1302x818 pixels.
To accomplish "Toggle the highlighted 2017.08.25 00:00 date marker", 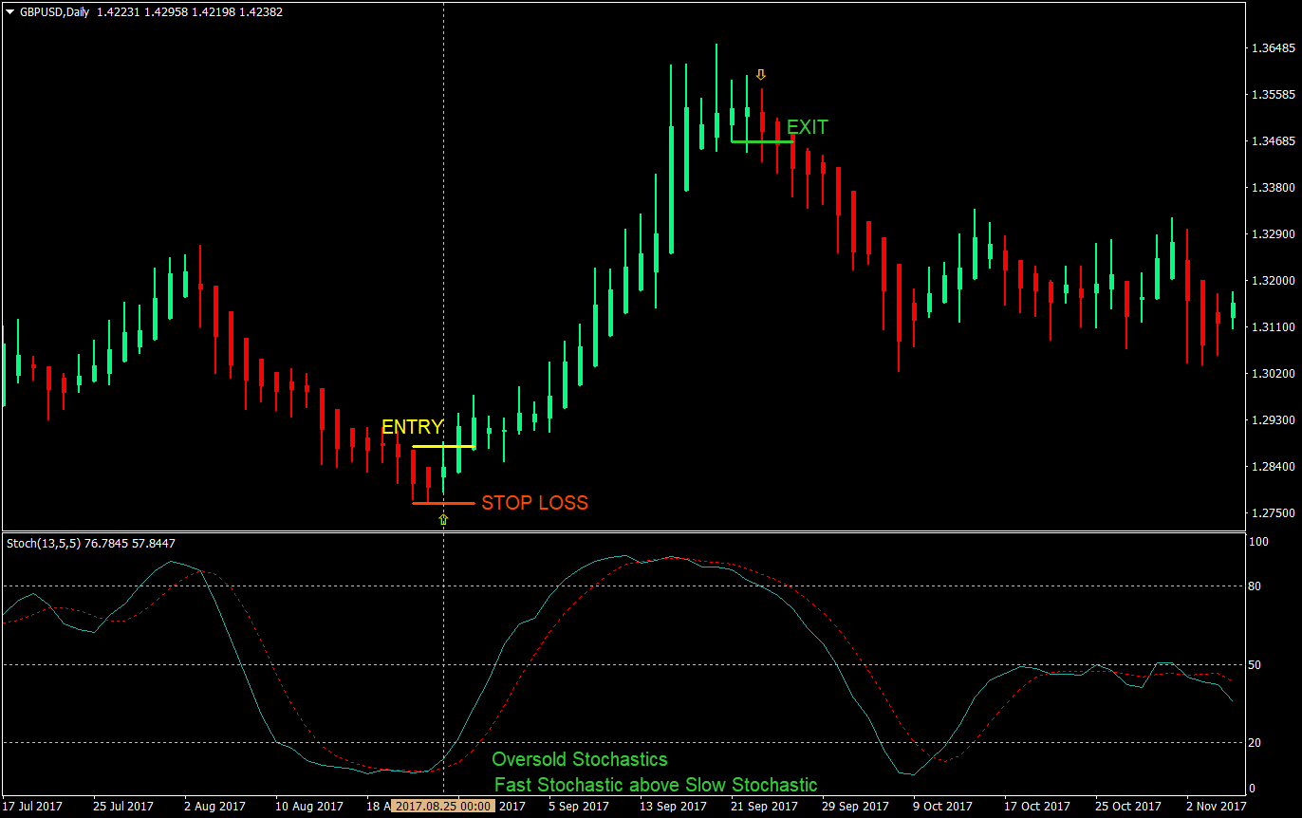I will coord(442,806).
